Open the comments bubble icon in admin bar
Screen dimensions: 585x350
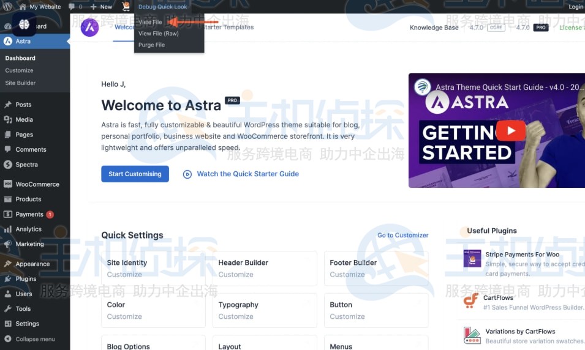pos(72,7)
